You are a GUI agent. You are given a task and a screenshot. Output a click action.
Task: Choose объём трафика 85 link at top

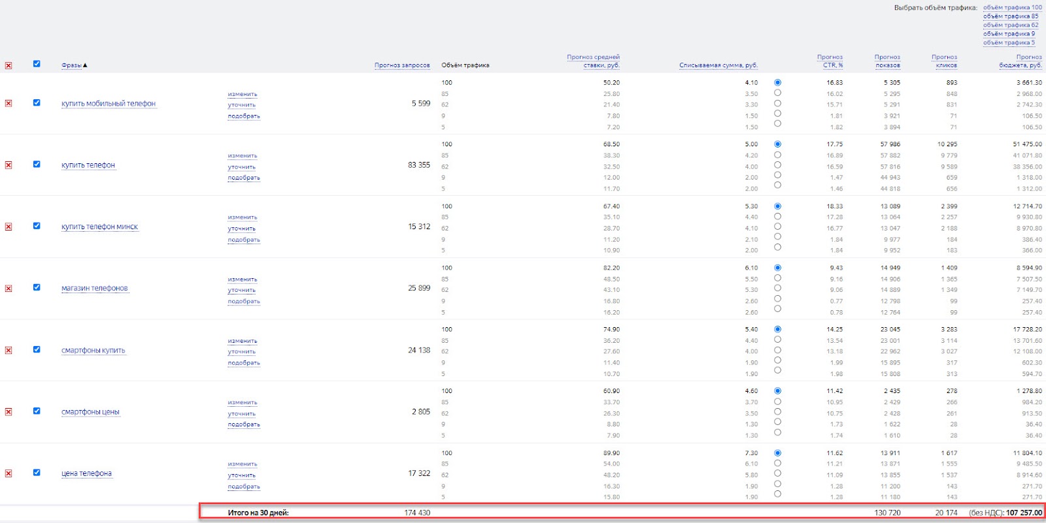[1011, 16]
